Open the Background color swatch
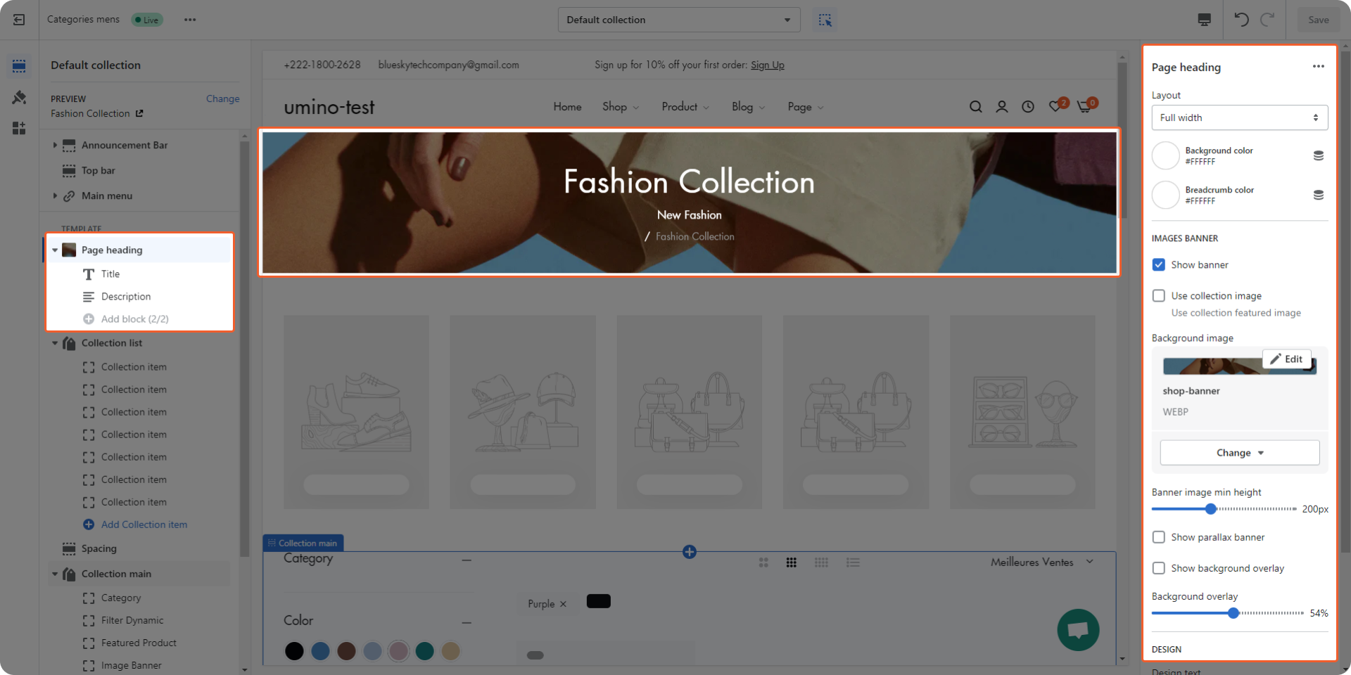This screenshot has width=1351, height=675. [1165, 155]
